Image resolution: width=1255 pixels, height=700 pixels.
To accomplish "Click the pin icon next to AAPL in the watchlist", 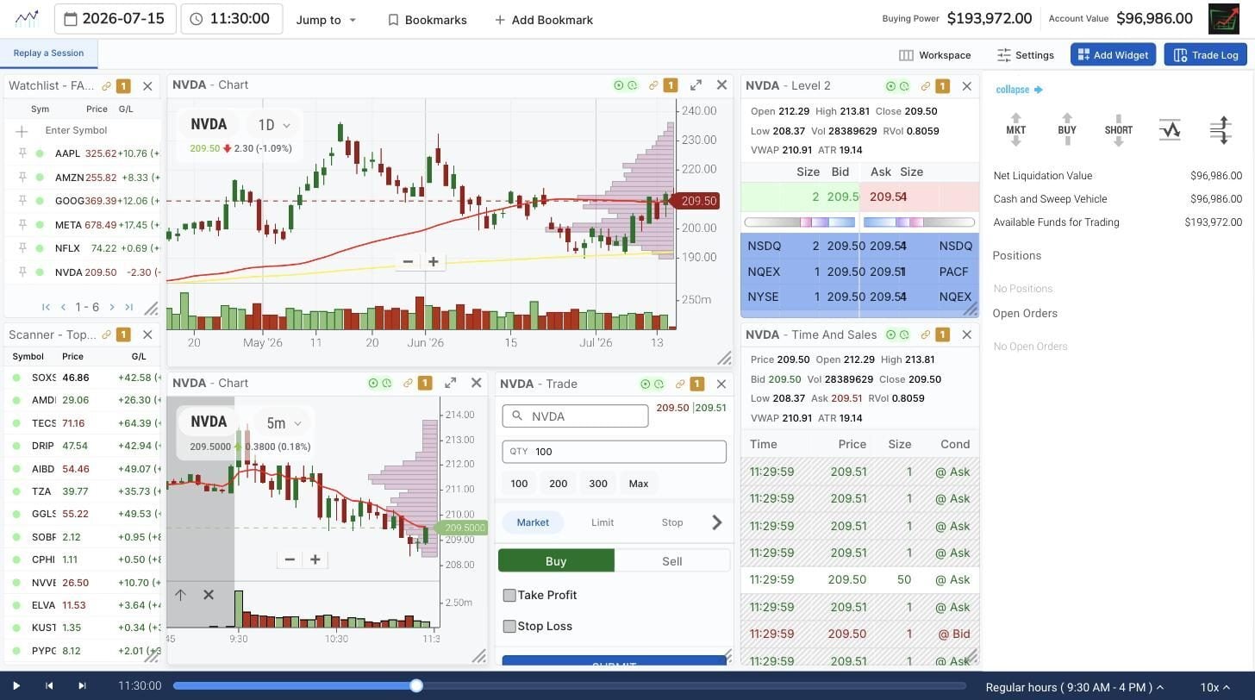I will 22,153.
